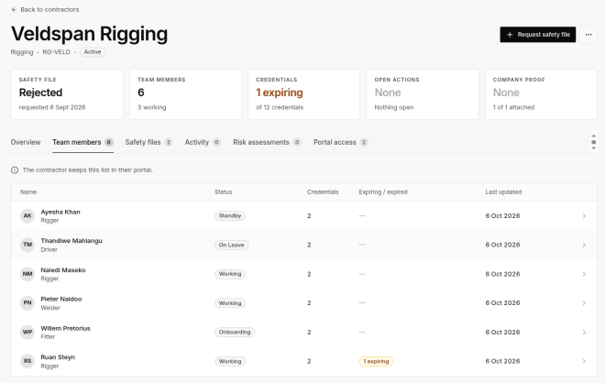
Task: Click the Fitter role under Willem Pretorius
Action: coord(48,337)
